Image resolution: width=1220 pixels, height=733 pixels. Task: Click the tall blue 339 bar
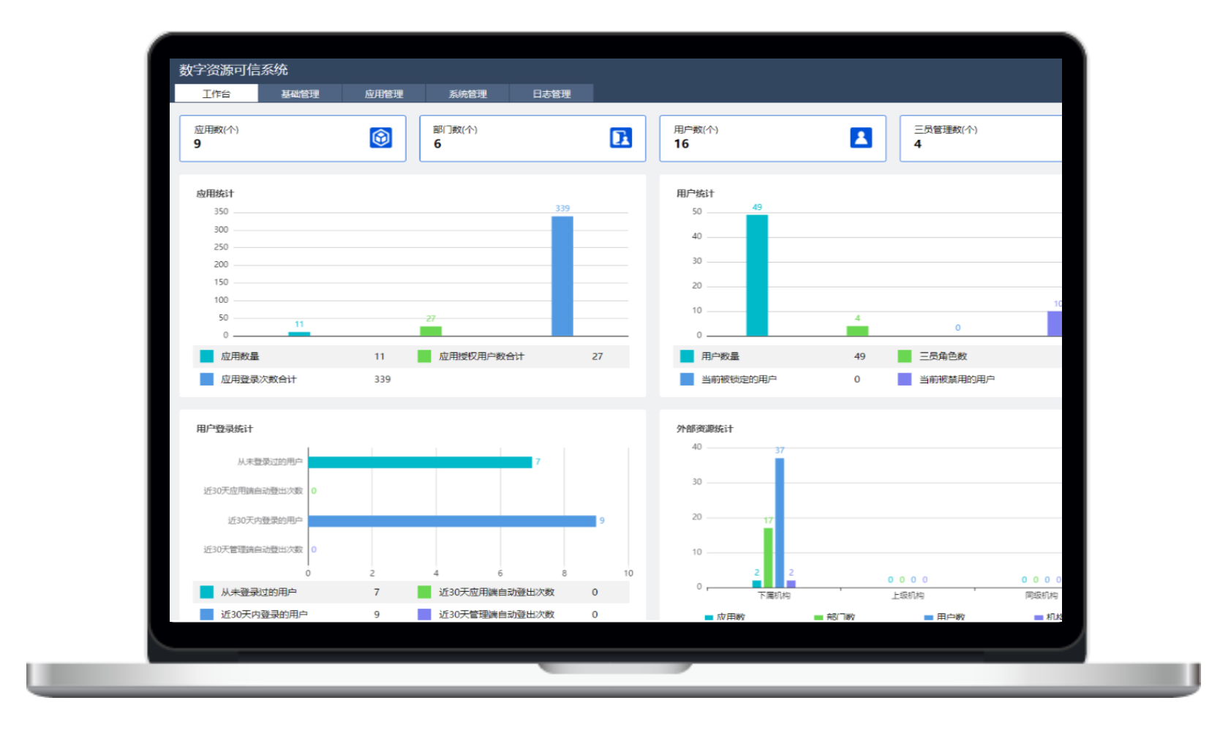[562, 276]
